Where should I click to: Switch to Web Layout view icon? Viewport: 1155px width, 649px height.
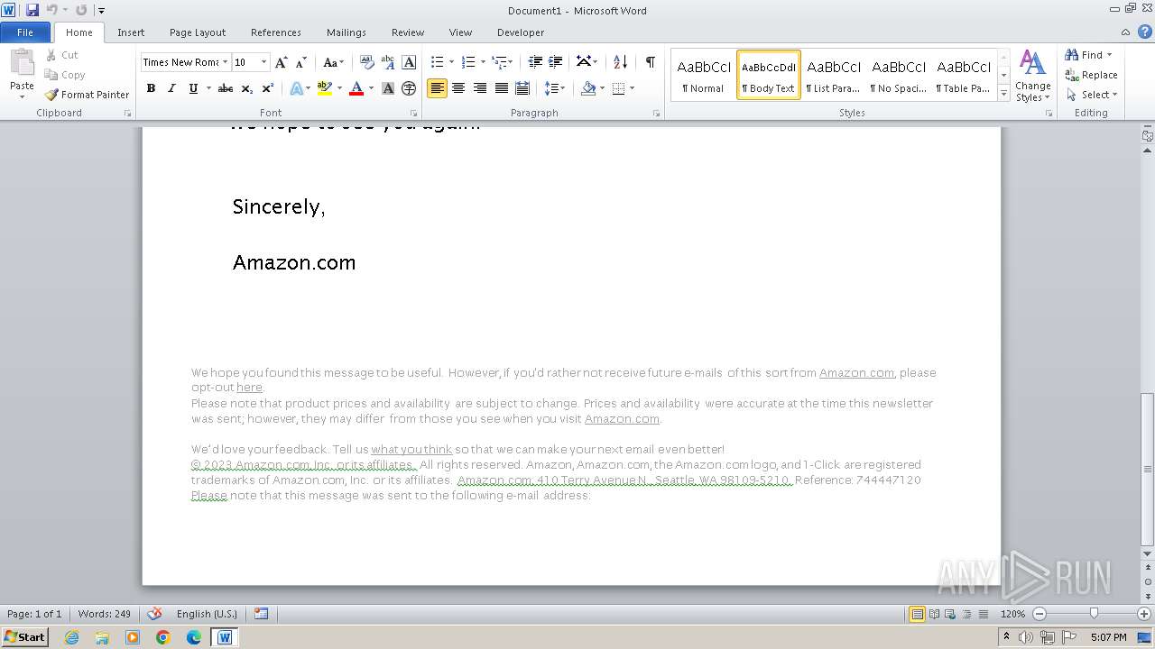pyautogui.click(x=950, y=614)
